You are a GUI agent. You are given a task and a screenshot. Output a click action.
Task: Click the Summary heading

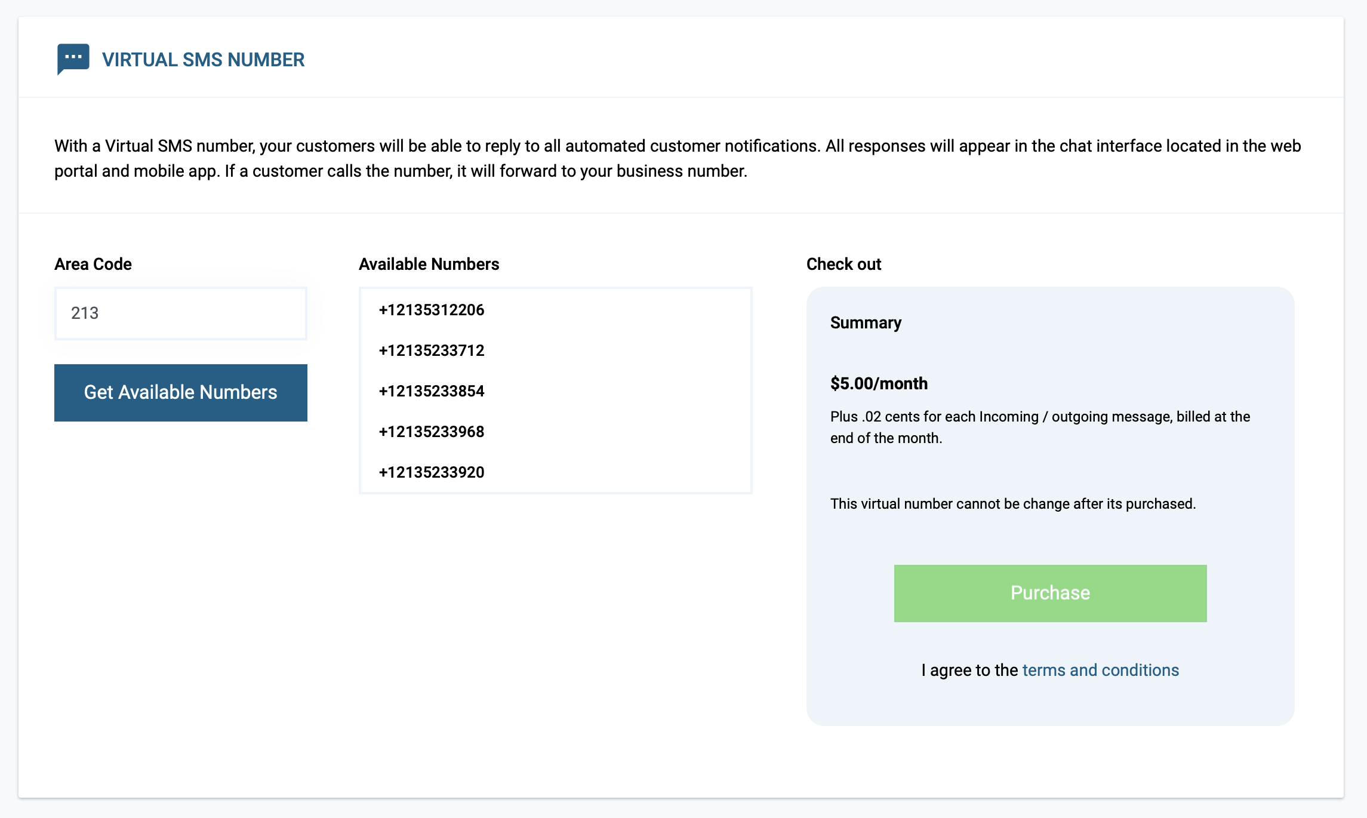pos(866,322)
